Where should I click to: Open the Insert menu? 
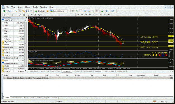pos(20,7)
